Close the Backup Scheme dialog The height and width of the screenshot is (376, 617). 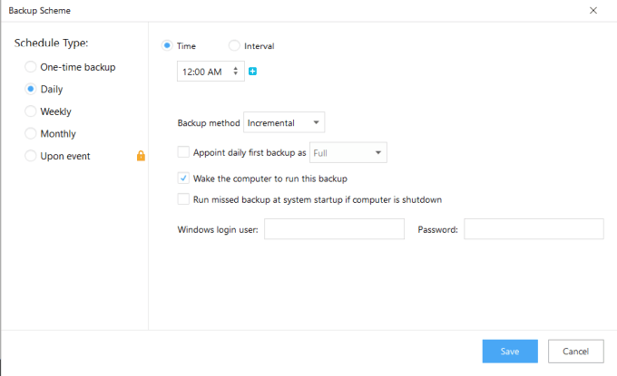[593, 11]
